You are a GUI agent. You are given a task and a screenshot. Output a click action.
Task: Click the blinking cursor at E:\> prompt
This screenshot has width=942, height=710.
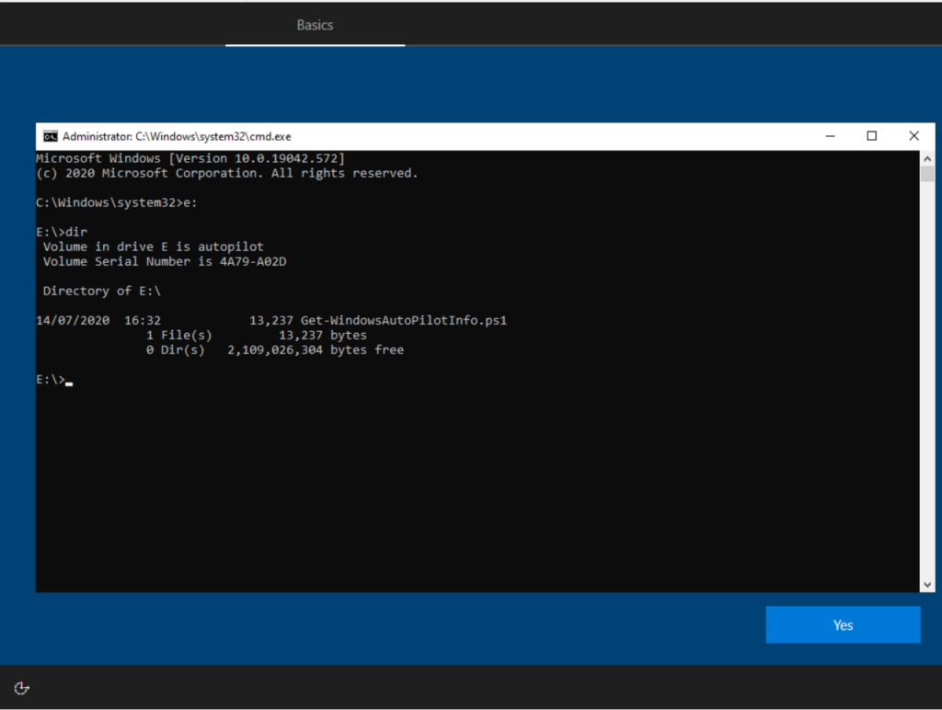(69, 380)
